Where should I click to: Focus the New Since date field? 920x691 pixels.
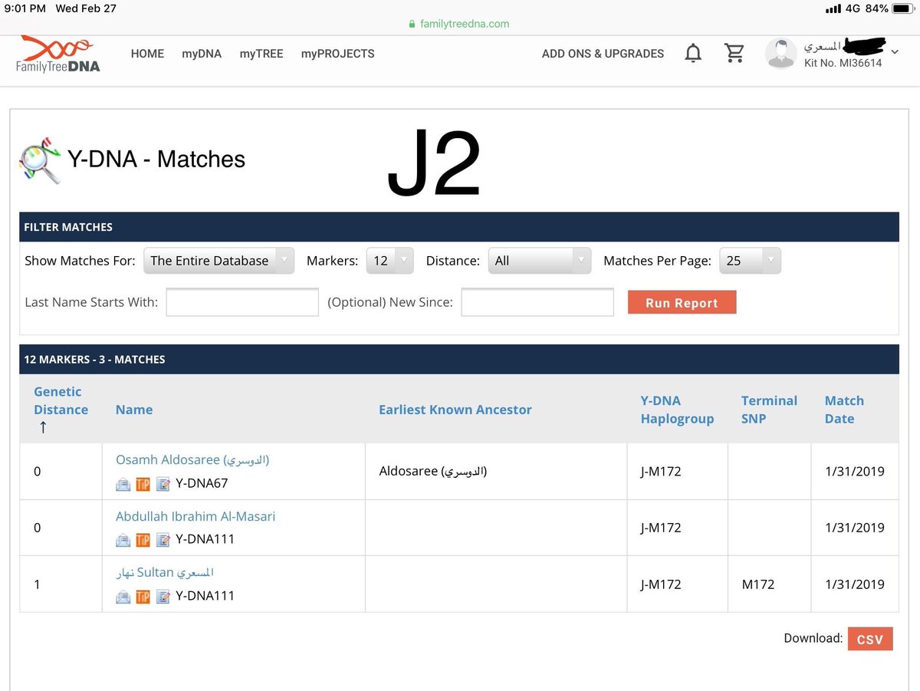pos(537,302)
